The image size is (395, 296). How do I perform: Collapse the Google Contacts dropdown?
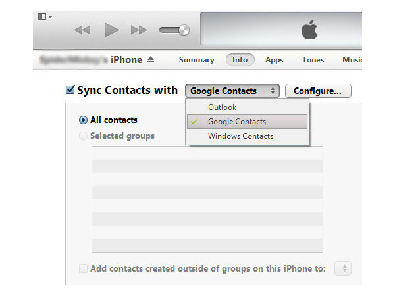[x=233, y=91]
